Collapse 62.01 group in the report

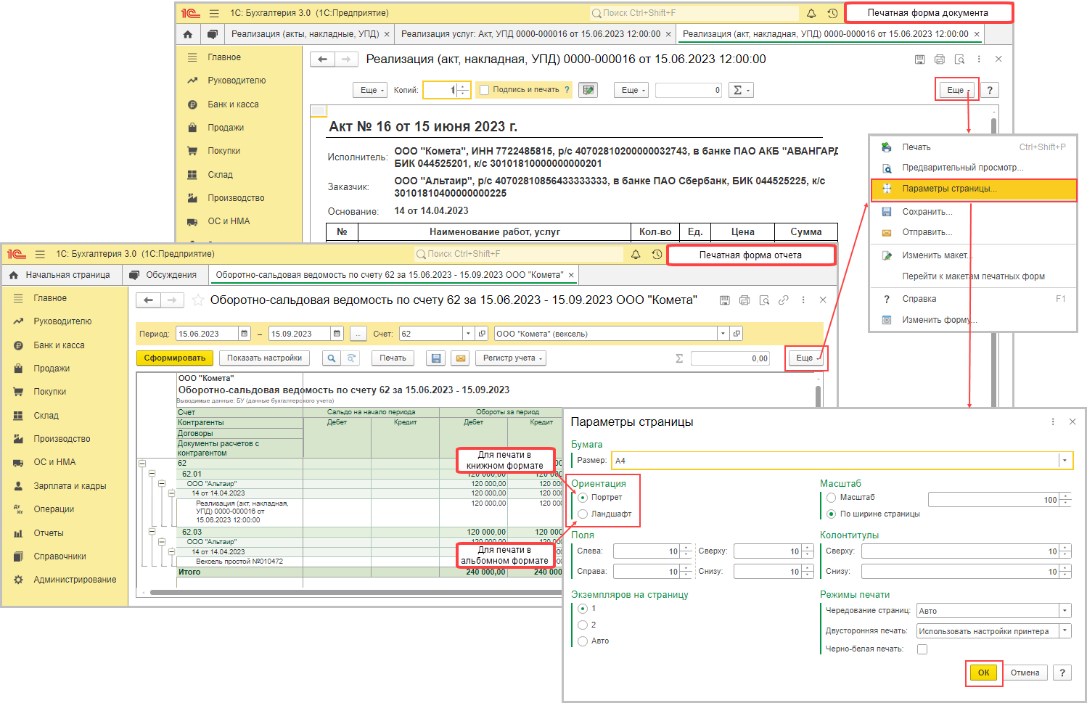click(152, 474)
